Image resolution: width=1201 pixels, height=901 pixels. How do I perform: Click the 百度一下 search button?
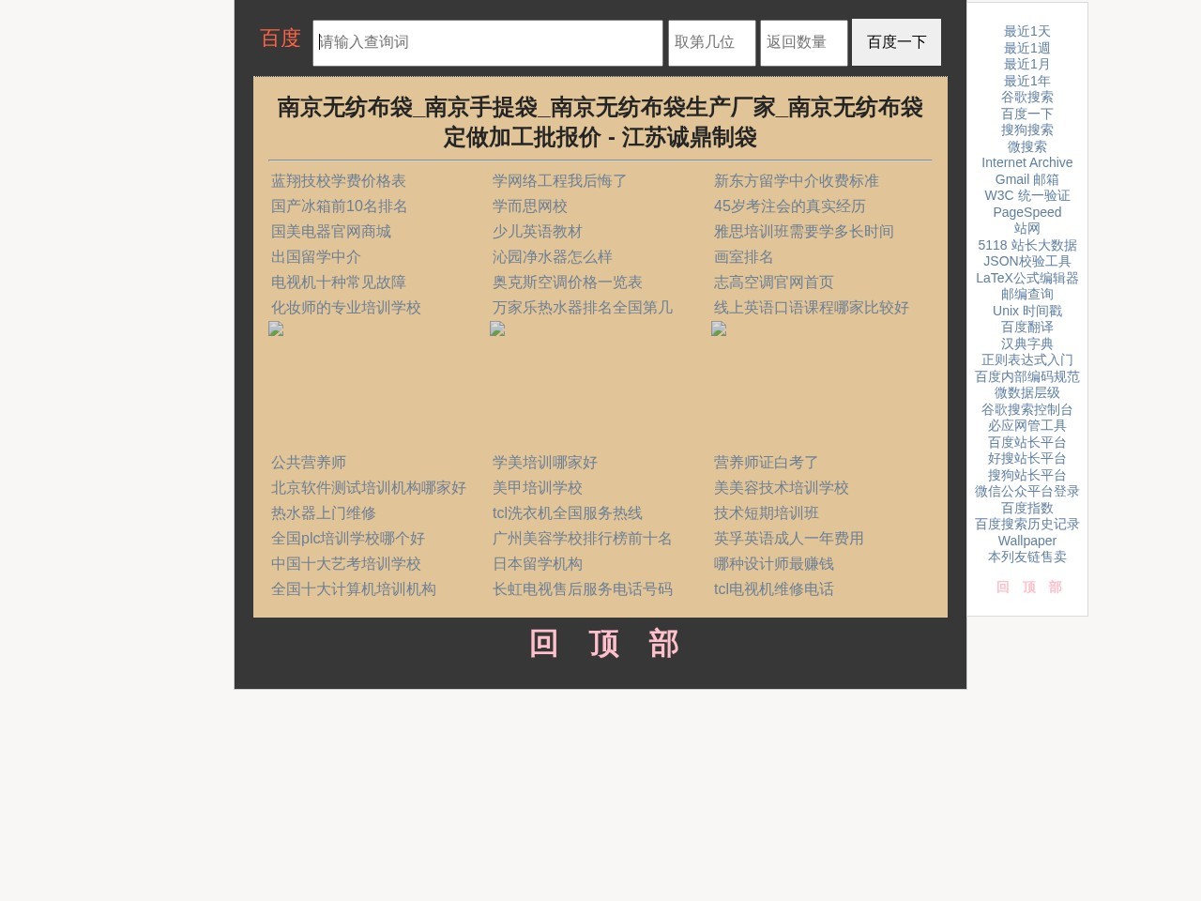tap(895, 41)
